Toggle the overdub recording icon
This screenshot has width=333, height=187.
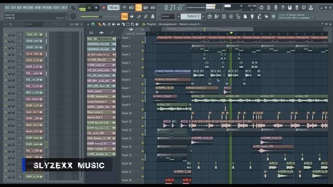(146, 8)
